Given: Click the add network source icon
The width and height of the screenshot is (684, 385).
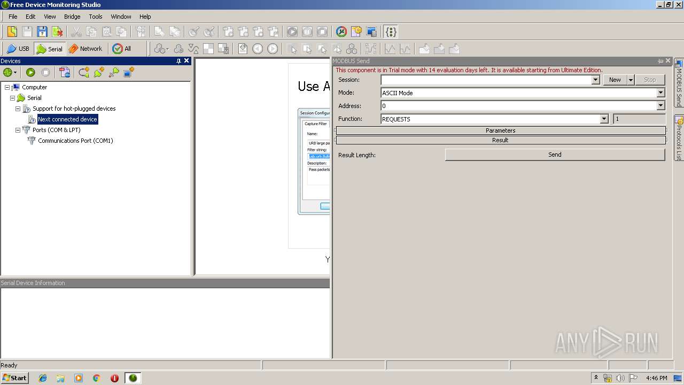Looking at the screenshot, I should 114,72.
